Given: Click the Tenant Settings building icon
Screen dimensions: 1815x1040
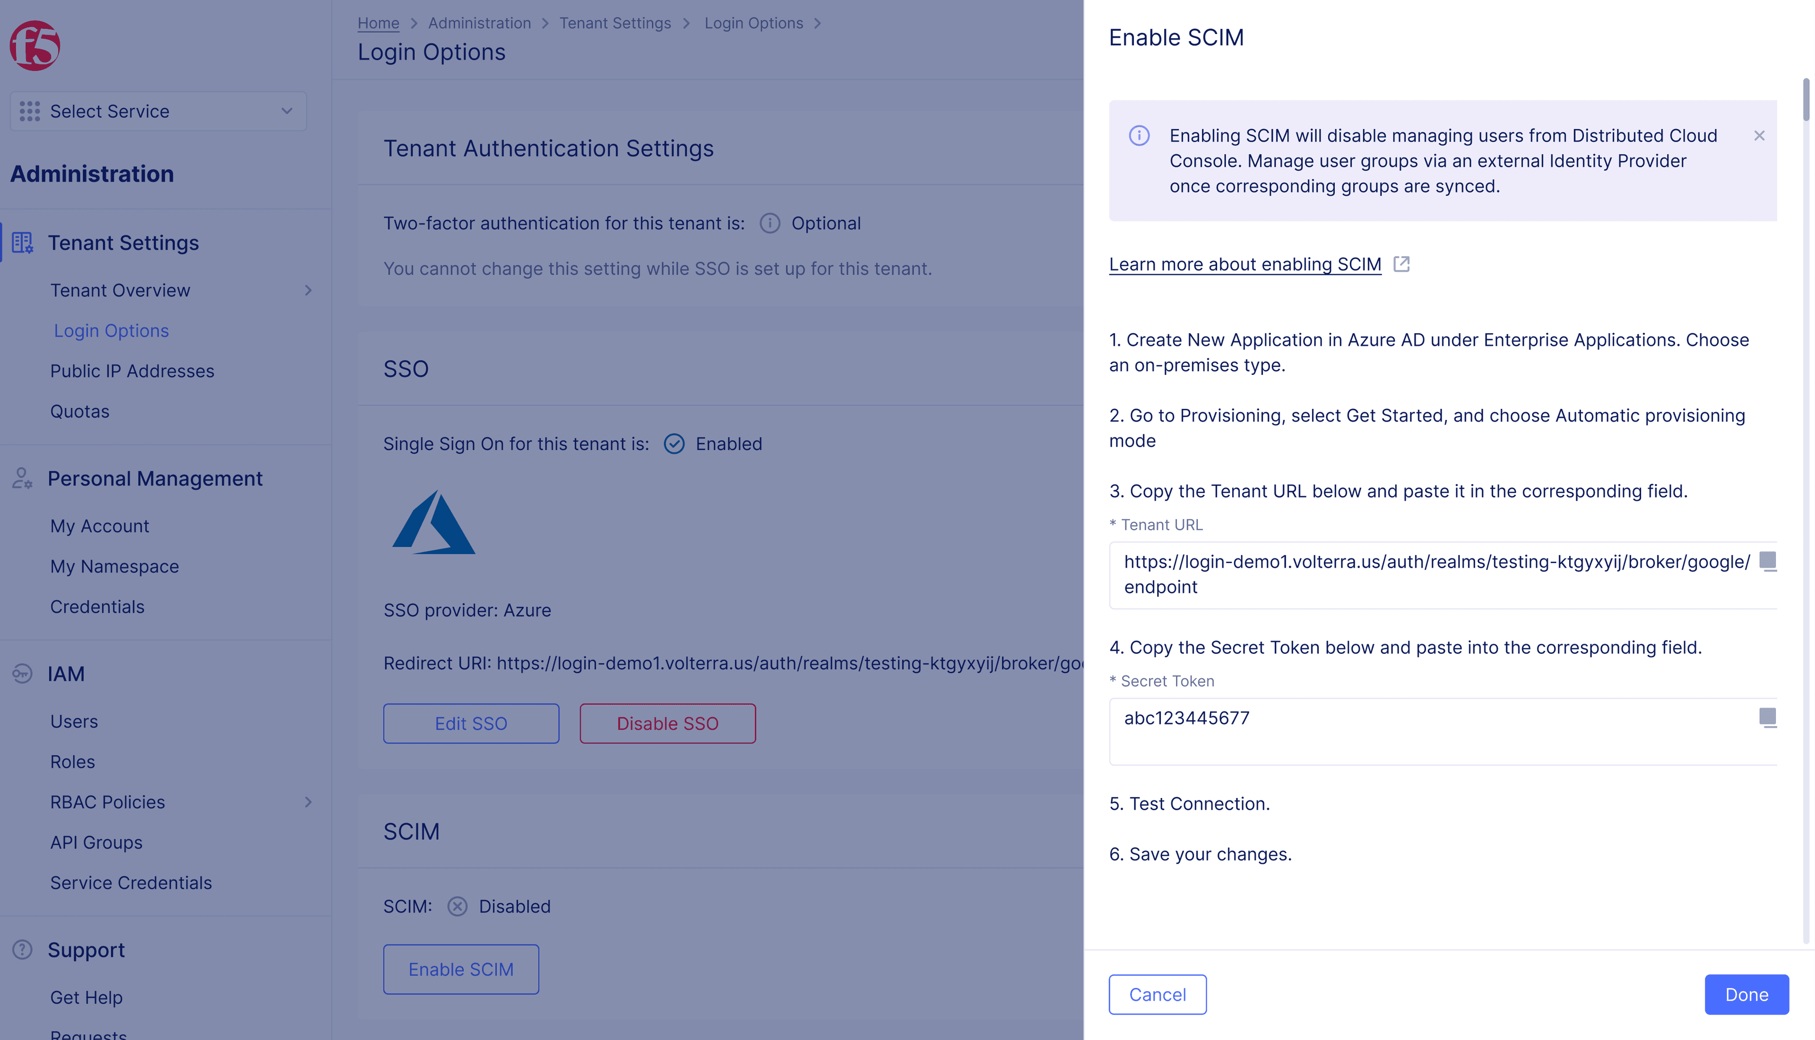Looking at the screenshot, I should pyautogui.click(x=22, y=243).
